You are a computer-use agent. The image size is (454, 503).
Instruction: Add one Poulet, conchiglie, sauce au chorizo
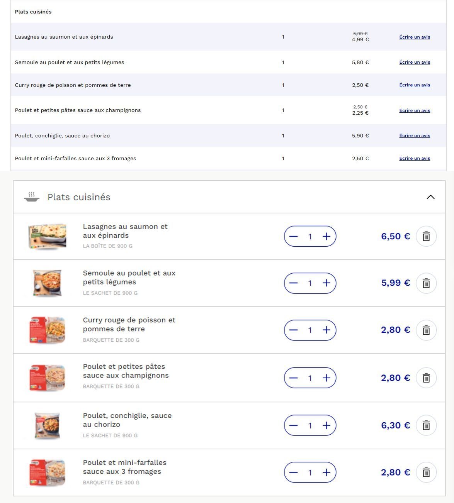[326, 425]
